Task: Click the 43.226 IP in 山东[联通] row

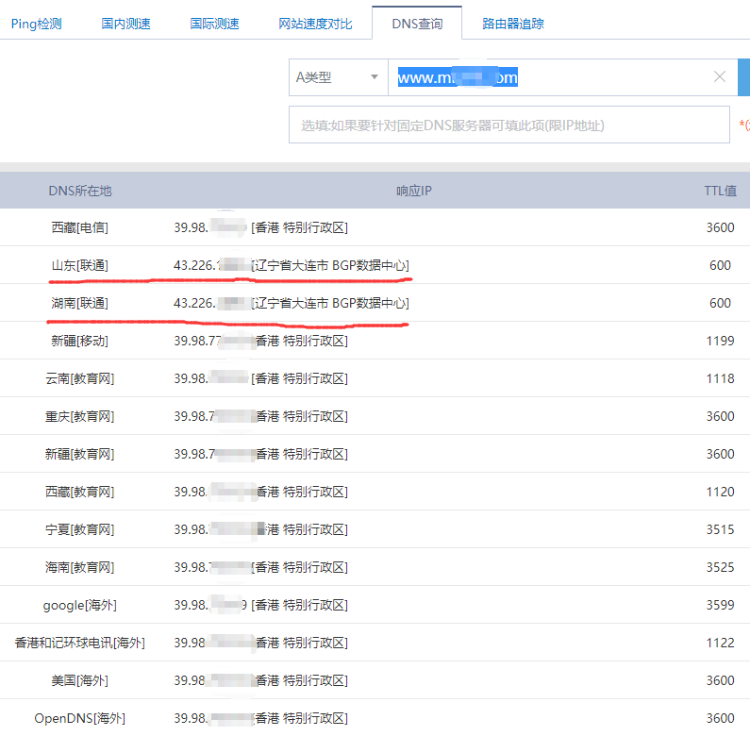Action: coord(212,265)
